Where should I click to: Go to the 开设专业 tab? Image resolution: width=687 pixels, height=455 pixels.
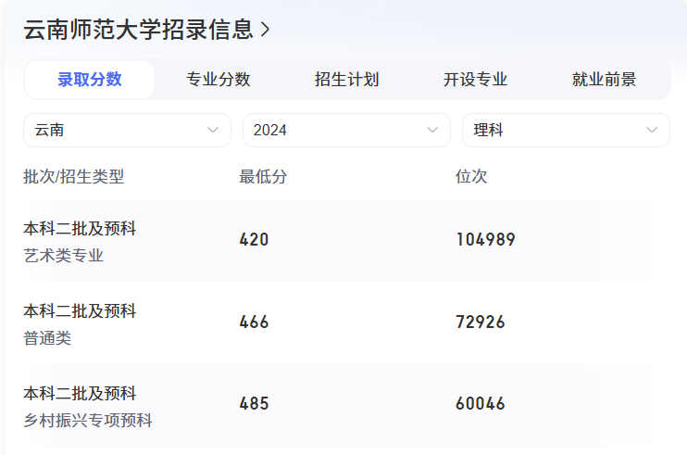pyautogui.click(x=475, y=80)
